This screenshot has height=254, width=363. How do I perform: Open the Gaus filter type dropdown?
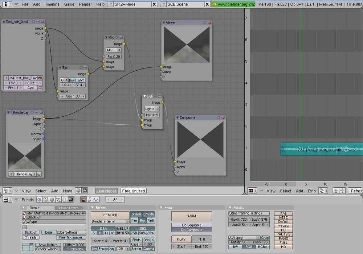[136, 244]
